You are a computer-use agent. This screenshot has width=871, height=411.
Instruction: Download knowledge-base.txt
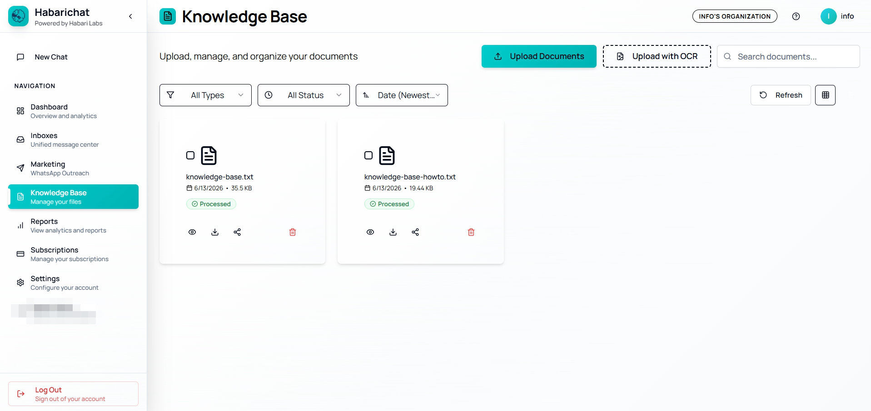tap(215, 232)
